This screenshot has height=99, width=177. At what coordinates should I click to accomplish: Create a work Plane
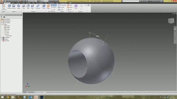pyautogui.click(x=48, y=7)
